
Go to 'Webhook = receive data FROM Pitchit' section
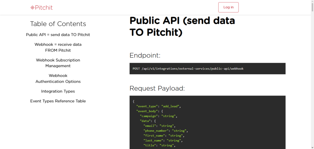point(58,47)
